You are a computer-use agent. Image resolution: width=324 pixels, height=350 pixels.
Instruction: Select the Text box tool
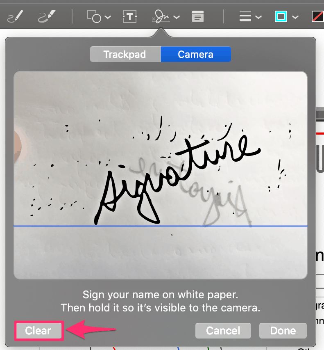(130, 16)
